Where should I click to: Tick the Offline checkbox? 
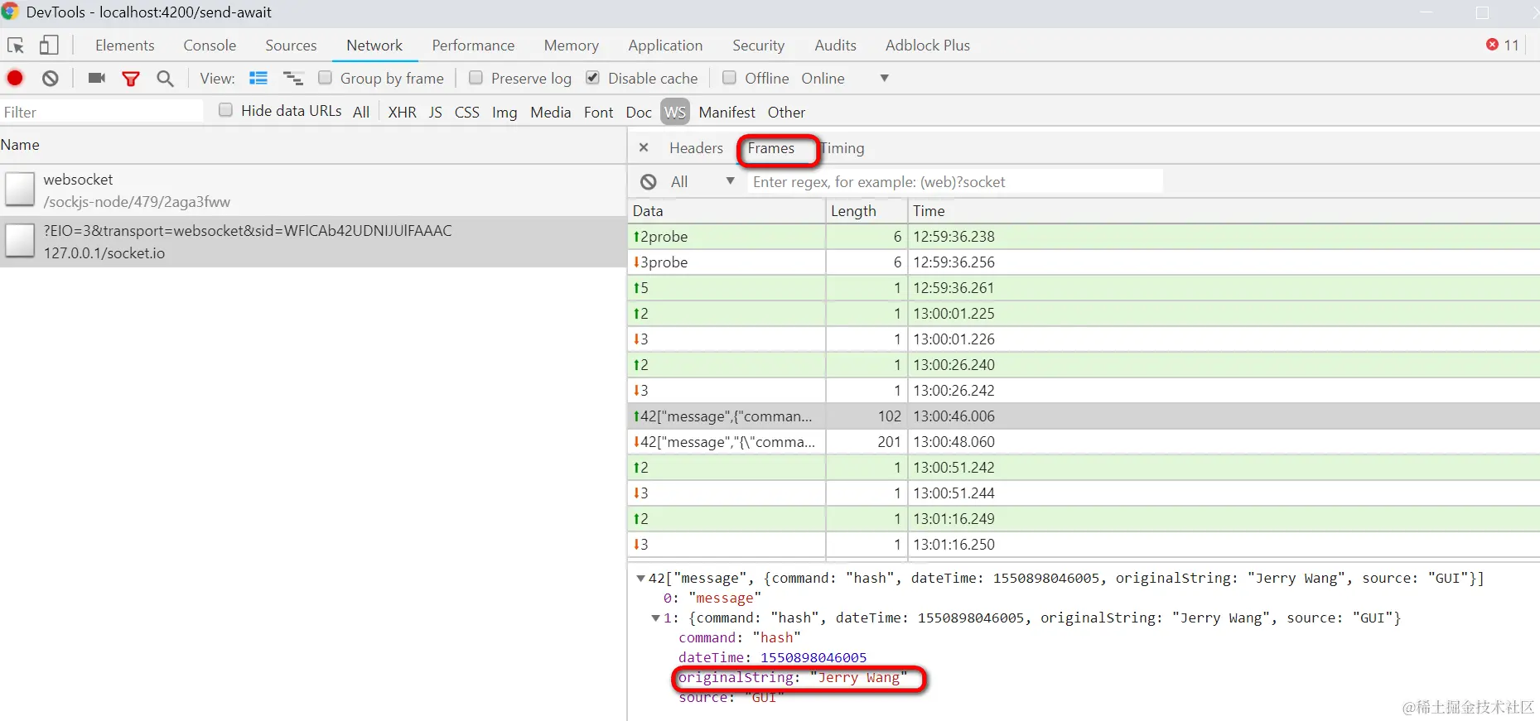pyautogui.click(x=729, y=77)
